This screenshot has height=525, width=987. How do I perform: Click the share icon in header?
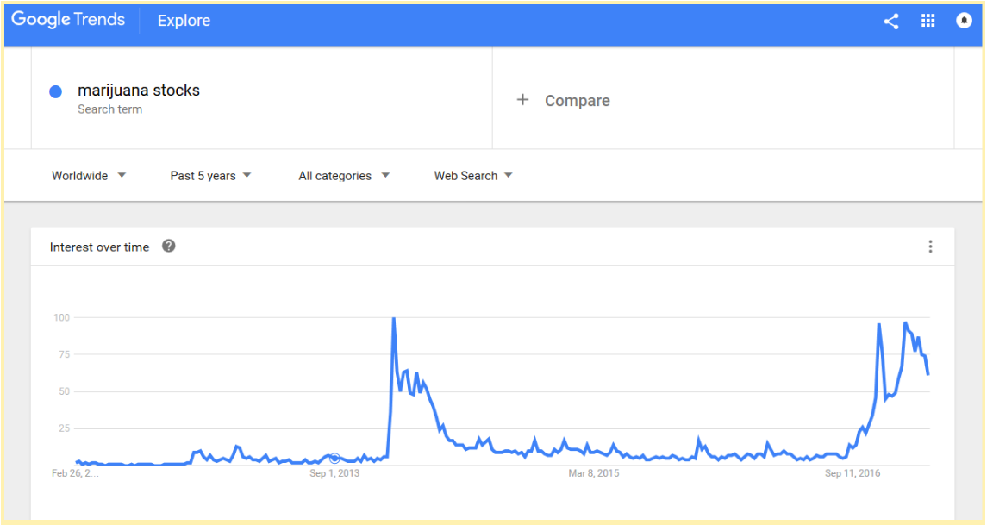tap(891, 22)
